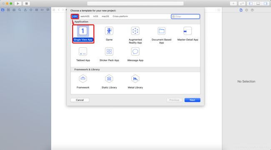Image resolution: width=271 pixels, height=150 pixels.
Task: Show the File inspector
Action: [241, 10]
